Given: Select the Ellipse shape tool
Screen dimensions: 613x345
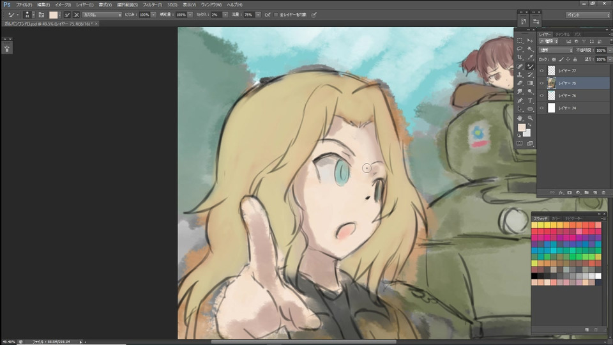Looking at the screenshot, I should click(530, 109).
